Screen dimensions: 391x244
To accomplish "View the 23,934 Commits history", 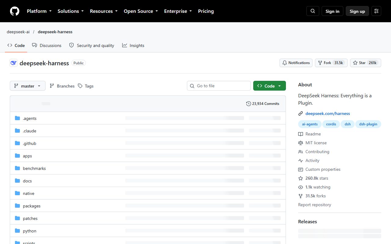I will (x=263, y=104).
